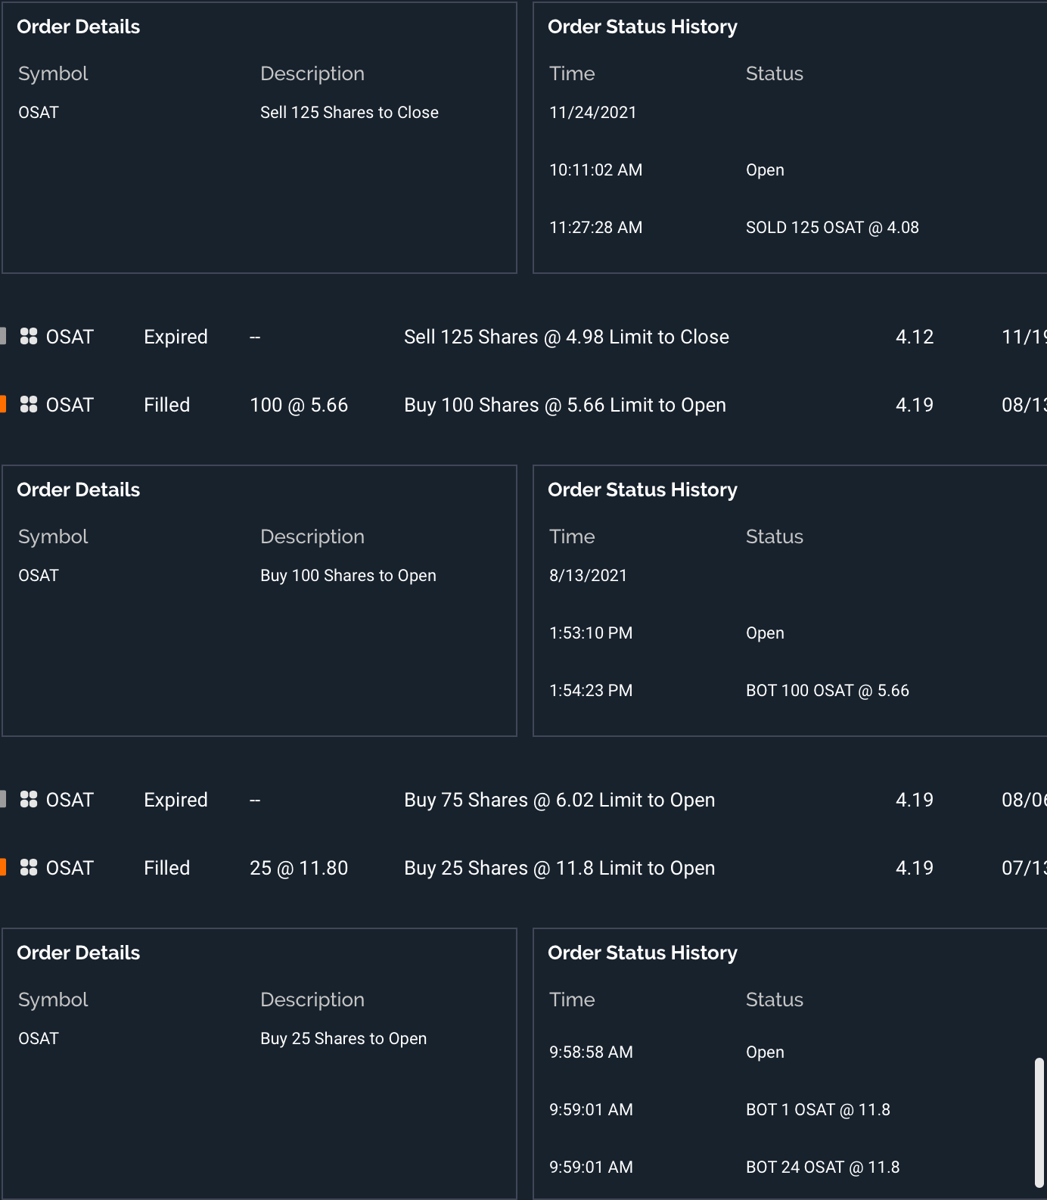
Task: Click the SOLD 125 OSAT @ 4.08 status entry
Action: (x=832, y=228)
